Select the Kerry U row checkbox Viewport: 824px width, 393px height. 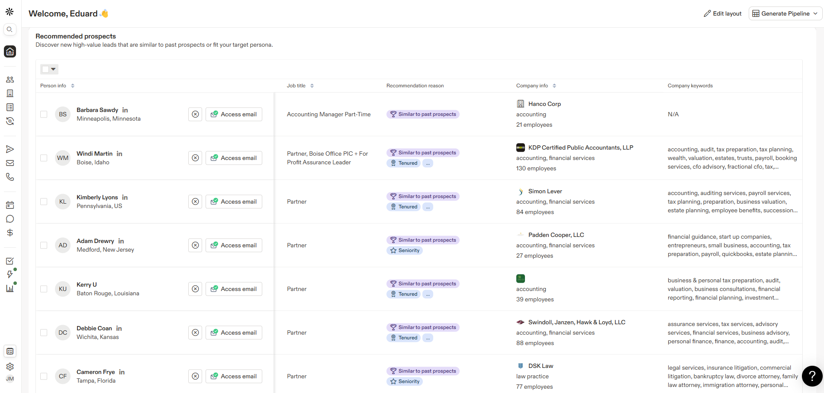click(x=44, y=289)
